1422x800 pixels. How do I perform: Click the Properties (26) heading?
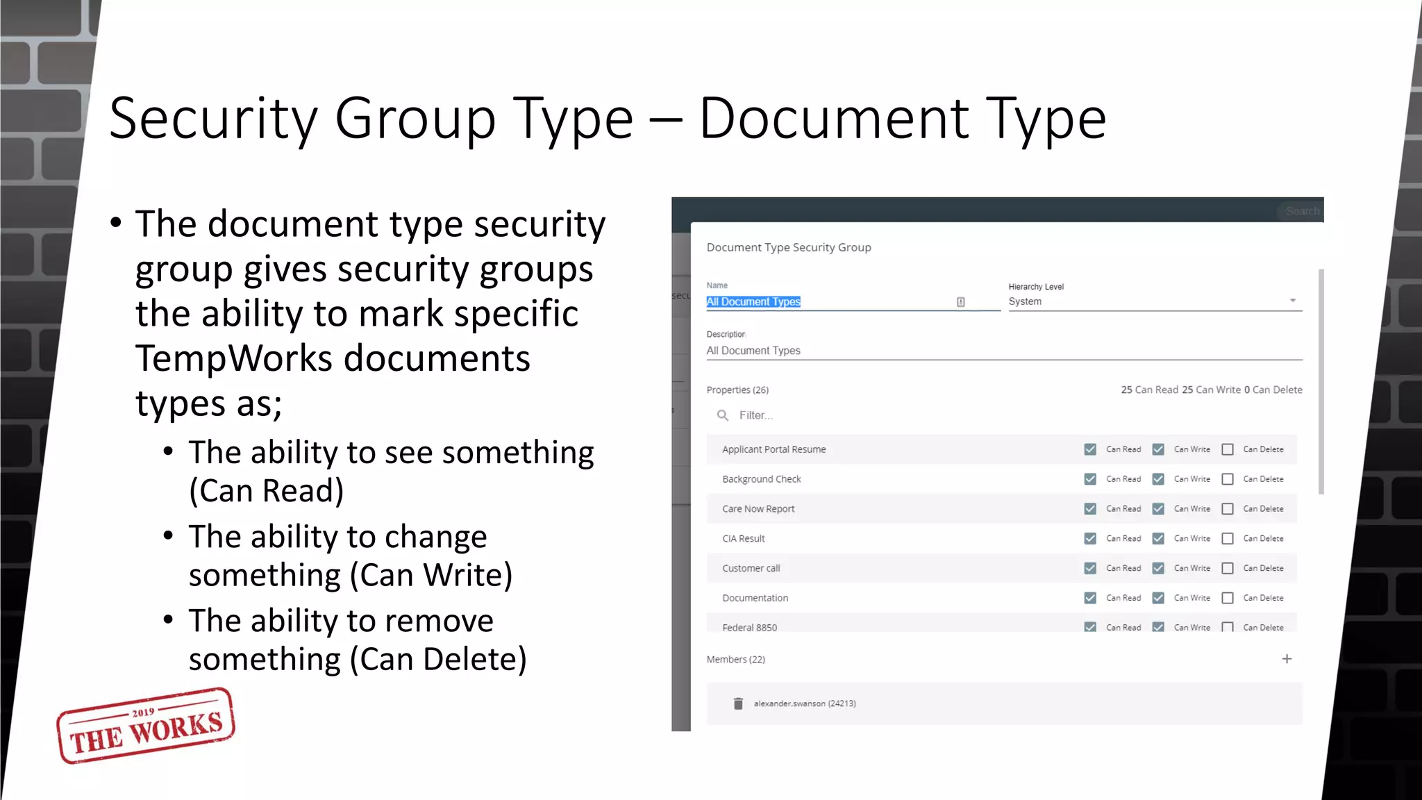[737, 390]
